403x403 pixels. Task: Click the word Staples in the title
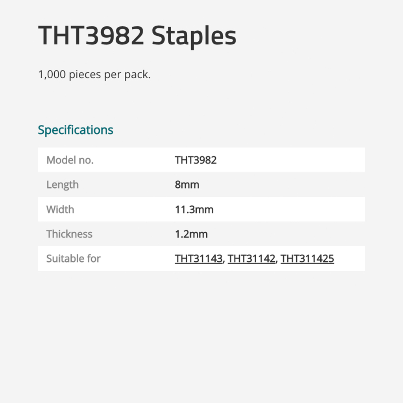(x=194, y=37)
